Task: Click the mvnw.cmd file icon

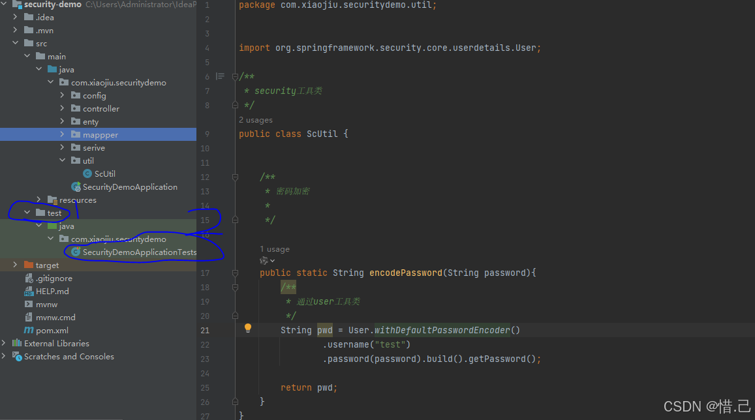Action: tap(29, 317)
